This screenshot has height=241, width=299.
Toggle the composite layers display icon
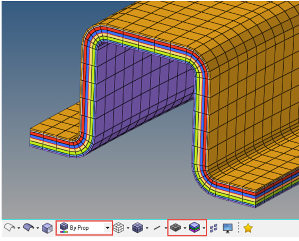[x=195, y=228]
